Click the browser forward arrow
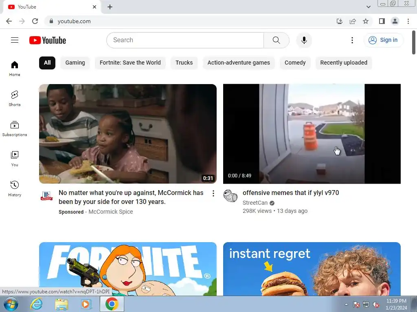The height and width of the screenshot is (312, 417). point(22,21)
